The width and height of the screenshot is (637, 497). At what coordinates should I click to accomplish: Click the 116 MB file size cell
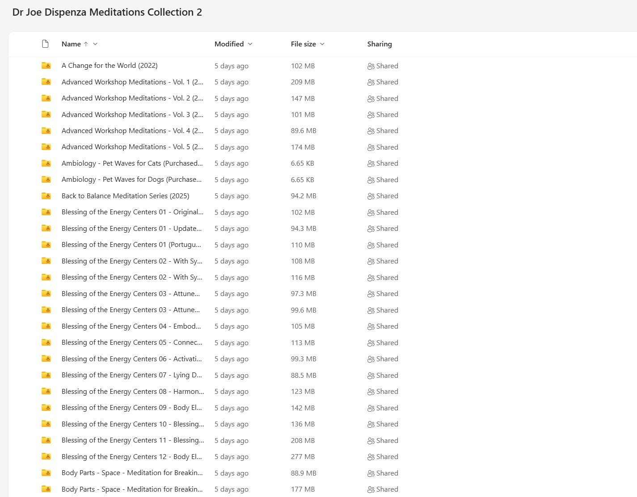point(303,277)
